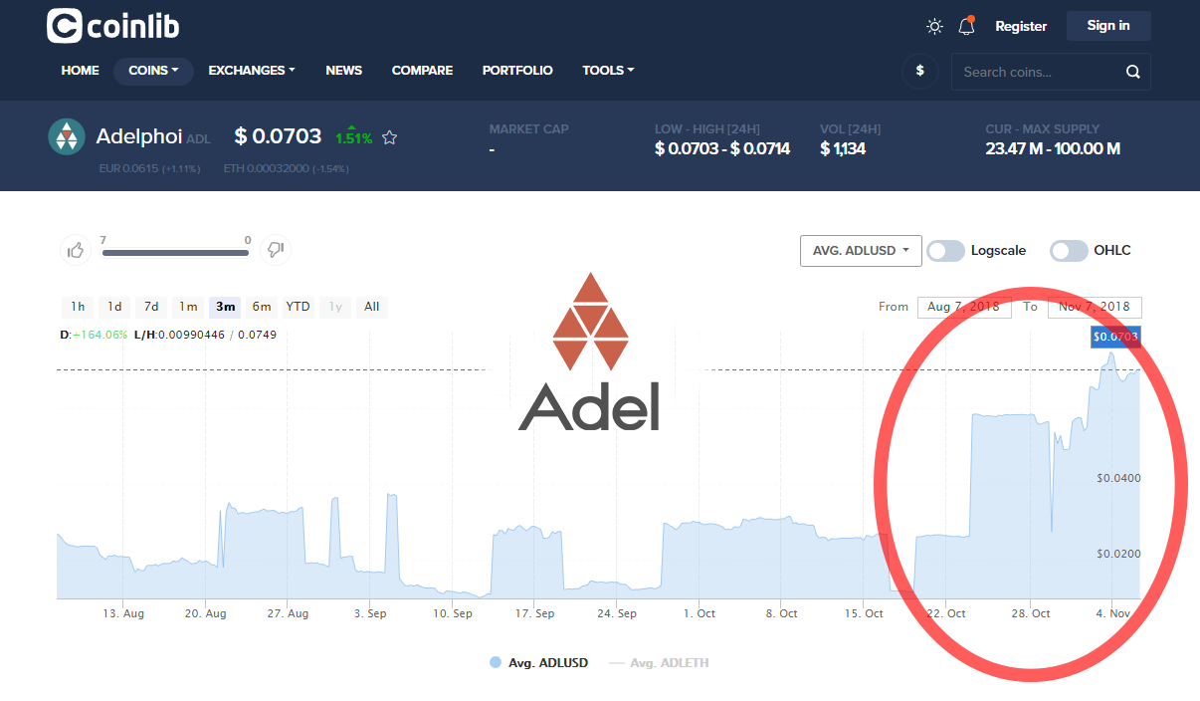Screen dimensions: 1200x701
Task: Expand the TOOLS menu
Action: click(x=608, y=71)
